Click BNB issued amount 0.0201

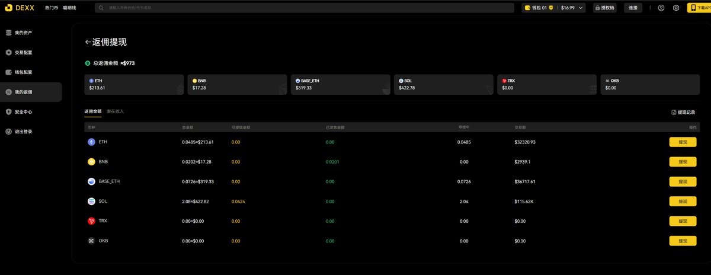pos(332,162)
